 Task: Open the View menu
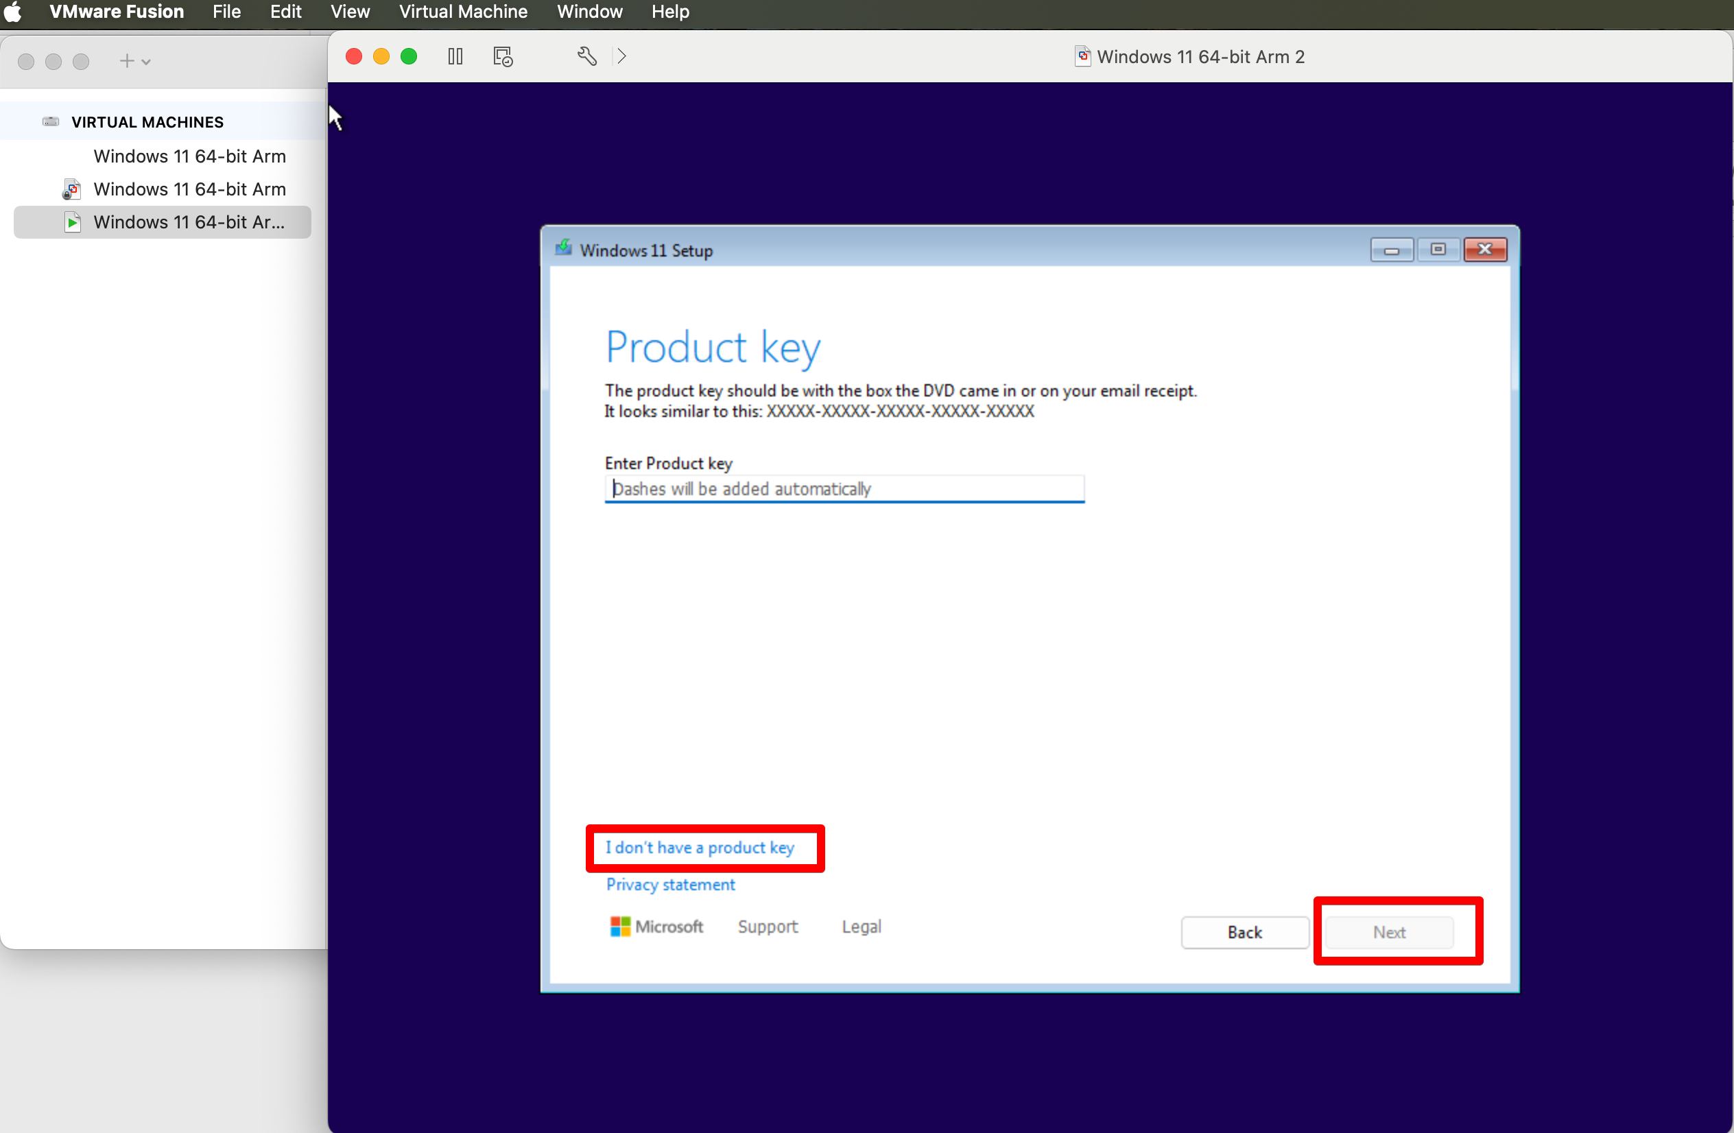(x=350, y=12)
